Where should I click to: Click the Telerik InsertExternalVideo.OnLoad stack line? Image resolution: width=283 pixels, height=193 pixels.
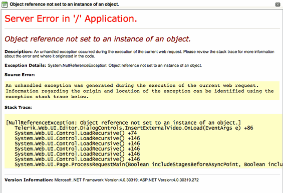tap(134, 128)
